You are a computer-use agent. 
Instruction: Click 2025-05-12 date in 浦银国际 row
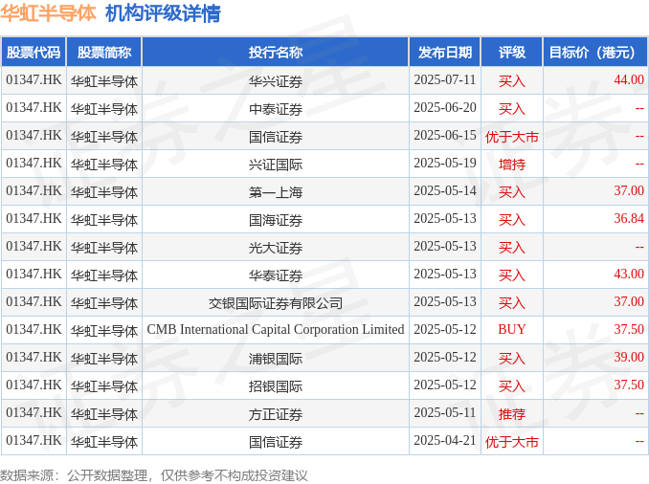coord(445,357)
